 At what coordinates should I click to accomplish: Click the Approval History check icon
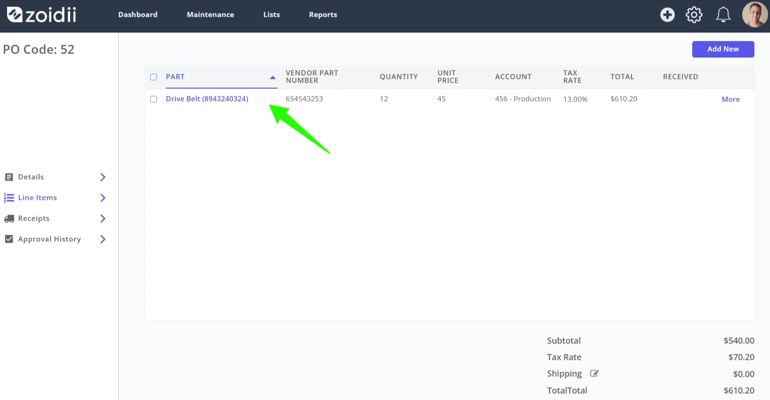tap(9, 239)
